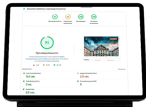The height and width of the screenshot is (107, 146).
Task: Click the Largest Contentful Paint label
Action: [x=88, y=73]
